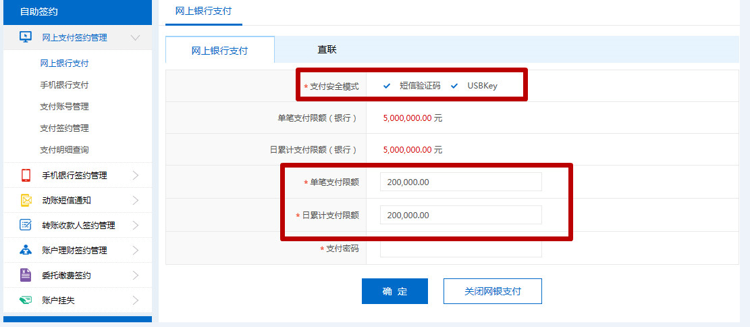Open 支付明细查询 in the sidebar
Screen dimensions: 750x327
coord(64,150)
